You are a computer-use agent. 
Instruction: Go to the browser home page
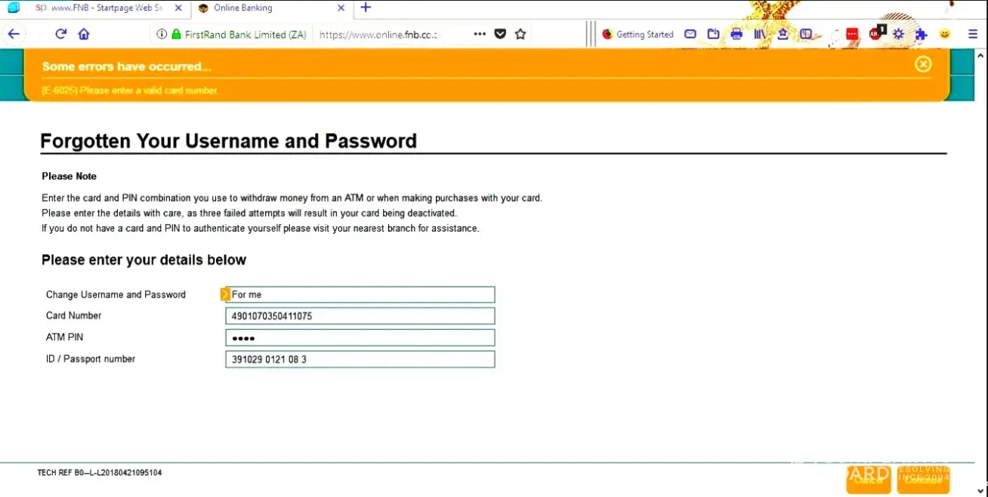coord(84,34)
